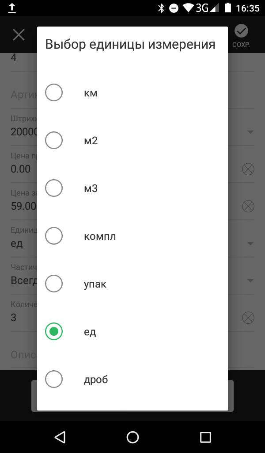
Task: Expand the Всегда dropdown arrow
Action: click(x=250, y=280)
